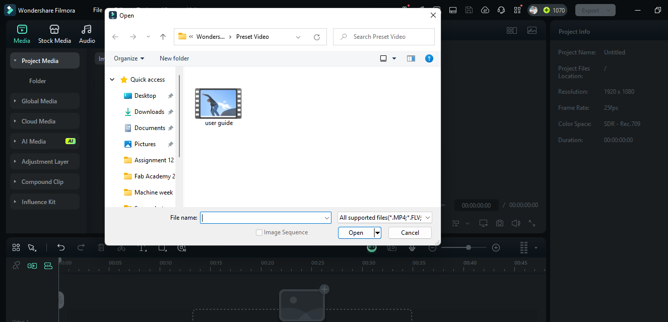Expand the Cloud Media section
This screenshot has width=668, height=322.
[x=45, y=121]
